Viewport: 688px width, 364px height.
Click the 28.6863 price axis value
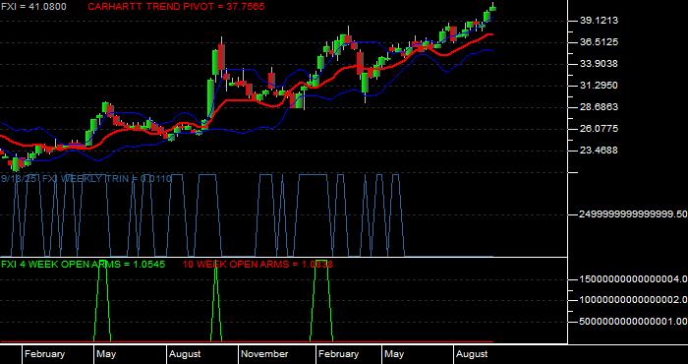pyautogui.click(x=598, y=106)
